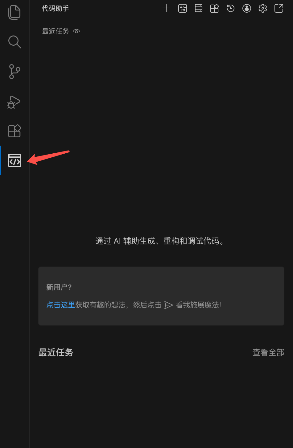Start a new task with plus icon

[166, 8]
